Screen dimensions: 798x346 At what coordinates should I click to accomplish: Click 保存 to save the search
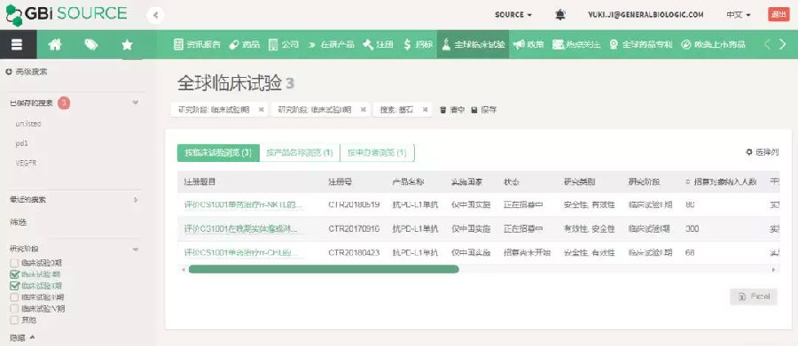(x=484, y=110)
